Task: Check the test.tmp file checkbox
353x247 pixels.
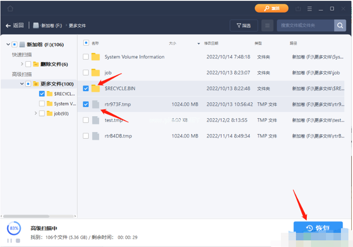Action: point(86,120)
